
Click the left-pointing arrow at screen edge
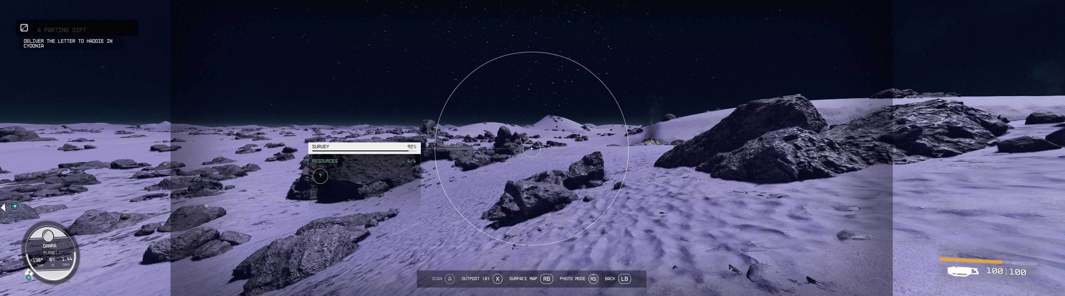(3, 207)
